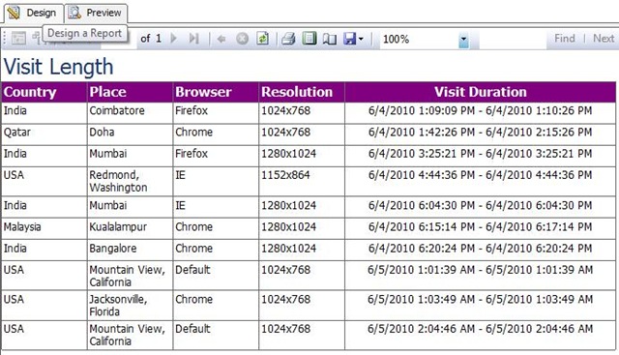Screen dimensions: 619x355
Task: Jump to the last page button
Action: point(193,39)
